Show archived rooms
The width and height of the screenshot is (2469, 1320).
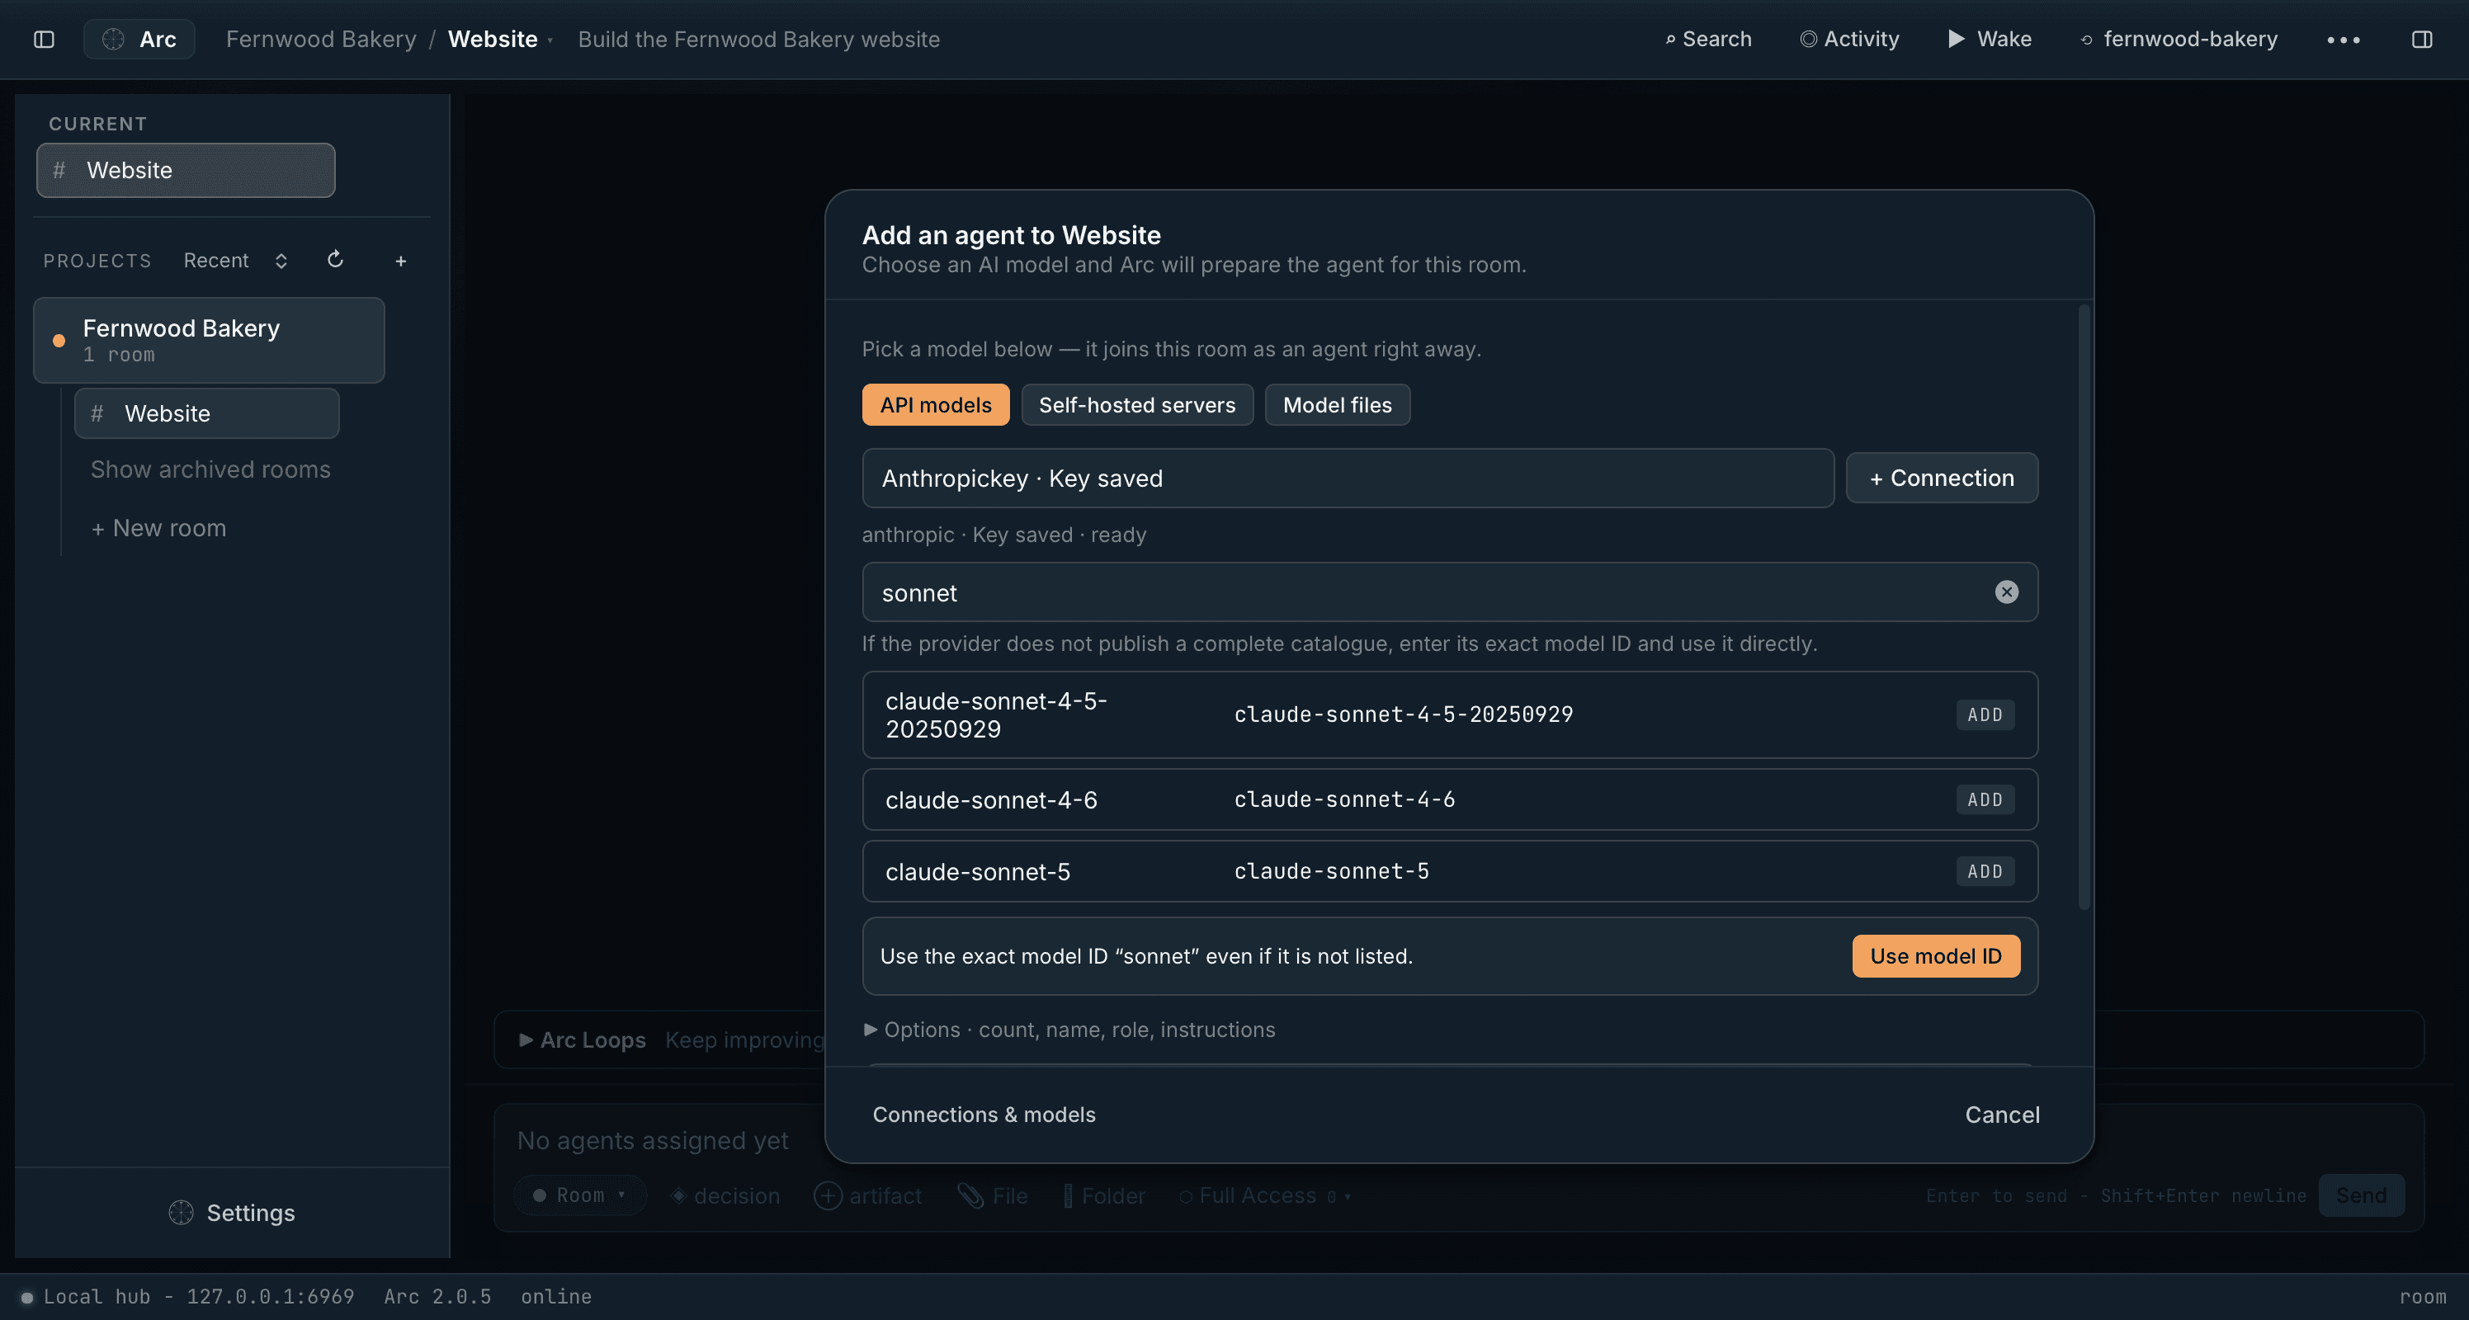click(x=210, y=469)
